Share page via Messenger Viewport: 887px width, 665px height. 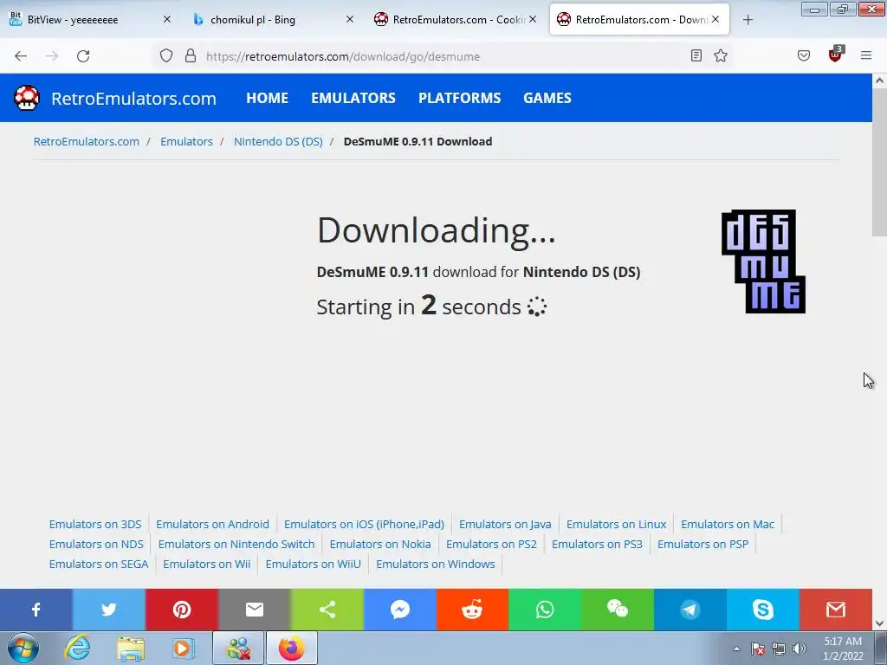click(x=400, y=610)
